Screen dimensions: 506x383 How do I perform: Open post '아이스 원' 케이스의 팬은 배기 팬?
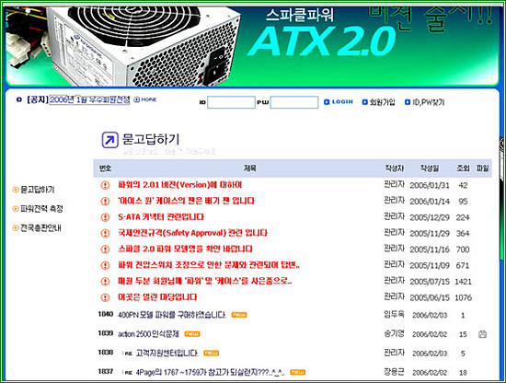coord(186,201)
